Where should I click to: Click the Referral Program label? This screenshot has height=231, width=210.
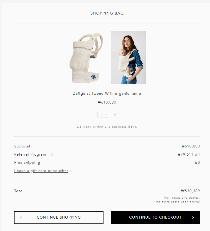(30, 154)
